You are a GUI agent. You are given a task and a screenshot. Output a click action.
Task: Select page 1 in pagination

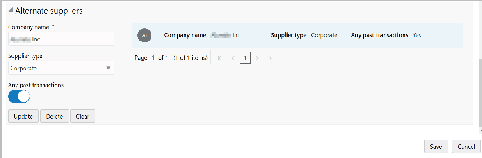coord(245,58)
